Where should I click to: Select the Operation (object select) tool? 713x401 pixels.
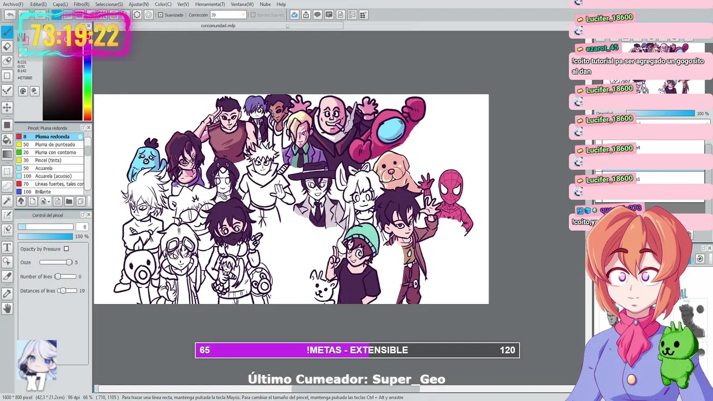(x=7, y=262)
